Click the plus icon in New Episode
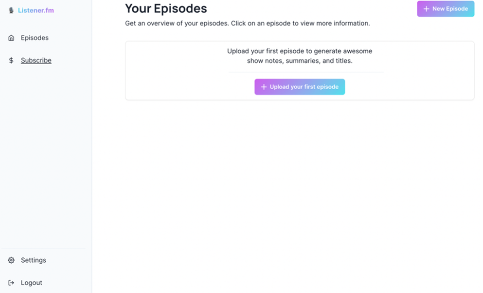 tap(426, 9)
